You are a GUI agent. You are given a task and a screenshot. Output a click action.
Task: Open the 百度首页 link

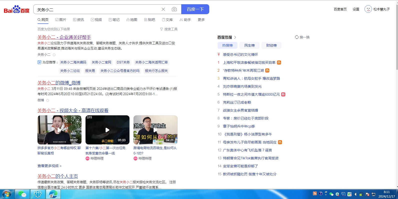(x=340, y=9)
